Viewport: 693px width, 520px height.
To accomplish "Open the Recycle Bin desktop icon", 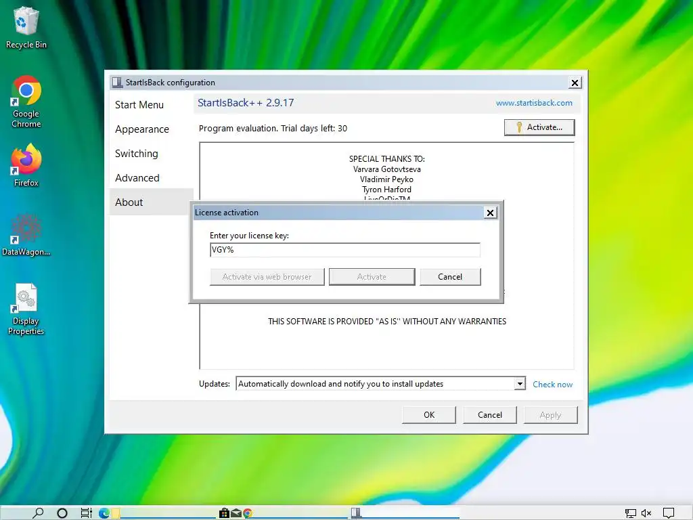I will [26, 27].
